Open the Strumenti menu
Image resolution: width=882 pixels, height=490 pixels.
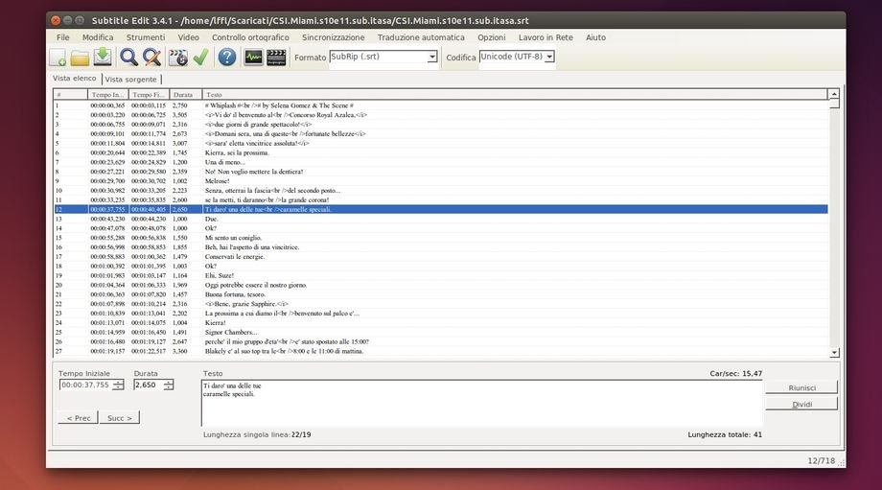point(146,37)
